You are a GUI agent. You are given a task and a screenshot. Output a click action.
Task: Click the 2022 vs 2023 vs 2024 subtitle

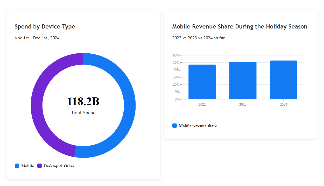tap(199, 38)
